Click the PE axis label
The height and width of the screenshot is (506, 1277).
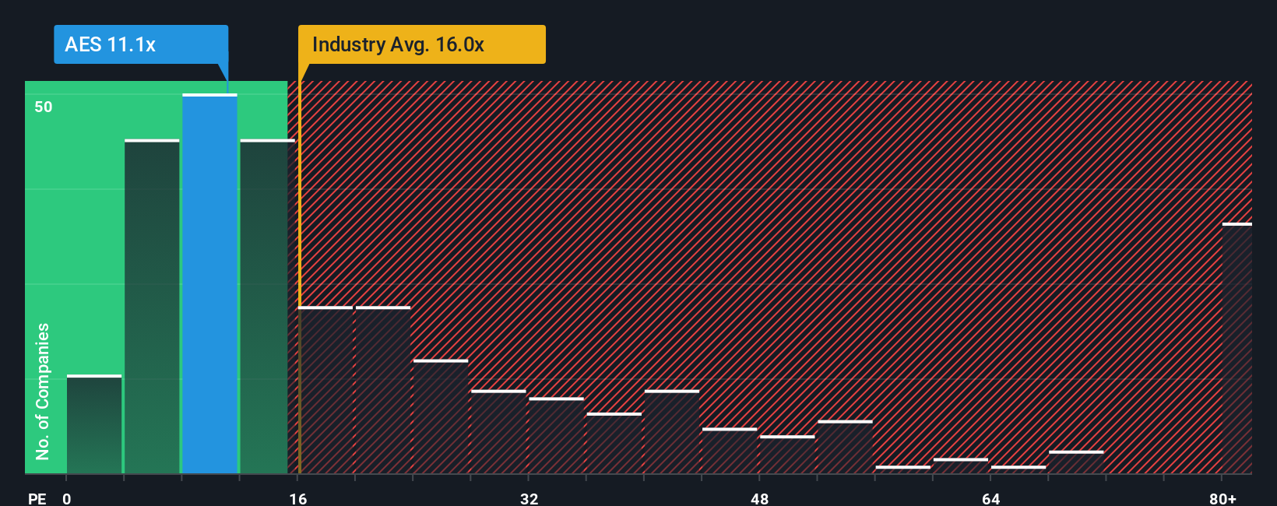tap(37, 499)
